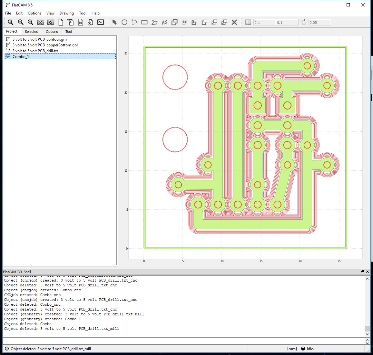This screenshot has height=355, width=373.
Task: Click the "Object deleted: Combo" log line
Action: coord(28,324)
